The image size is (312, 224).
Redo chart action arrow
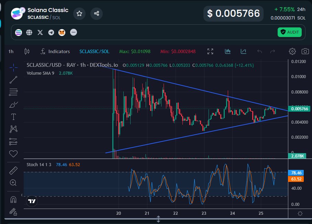[x=272, y=51]
